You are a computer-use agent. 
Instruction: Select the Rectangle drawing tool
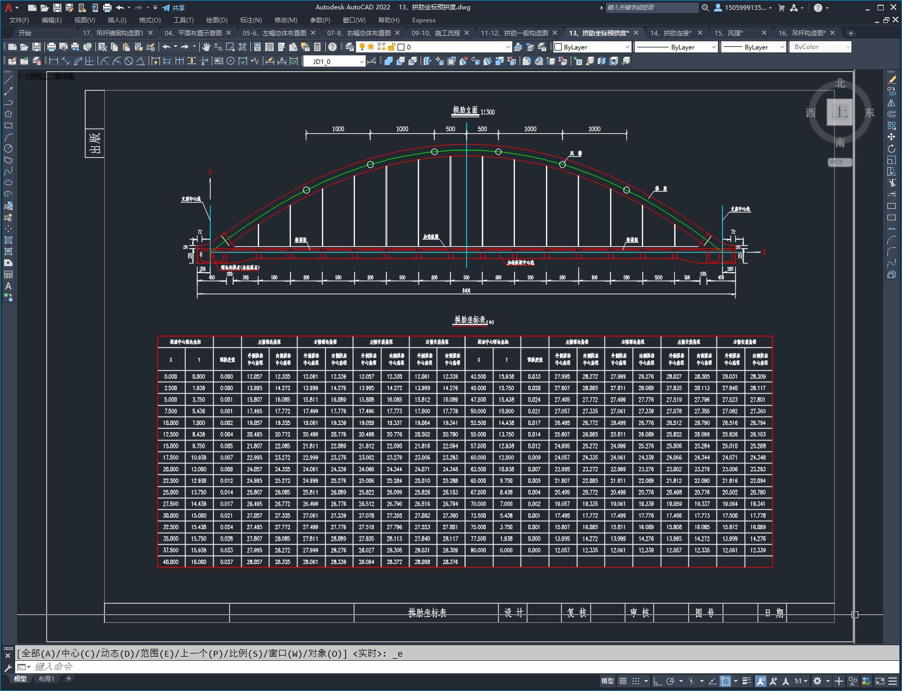click(8, 125)
